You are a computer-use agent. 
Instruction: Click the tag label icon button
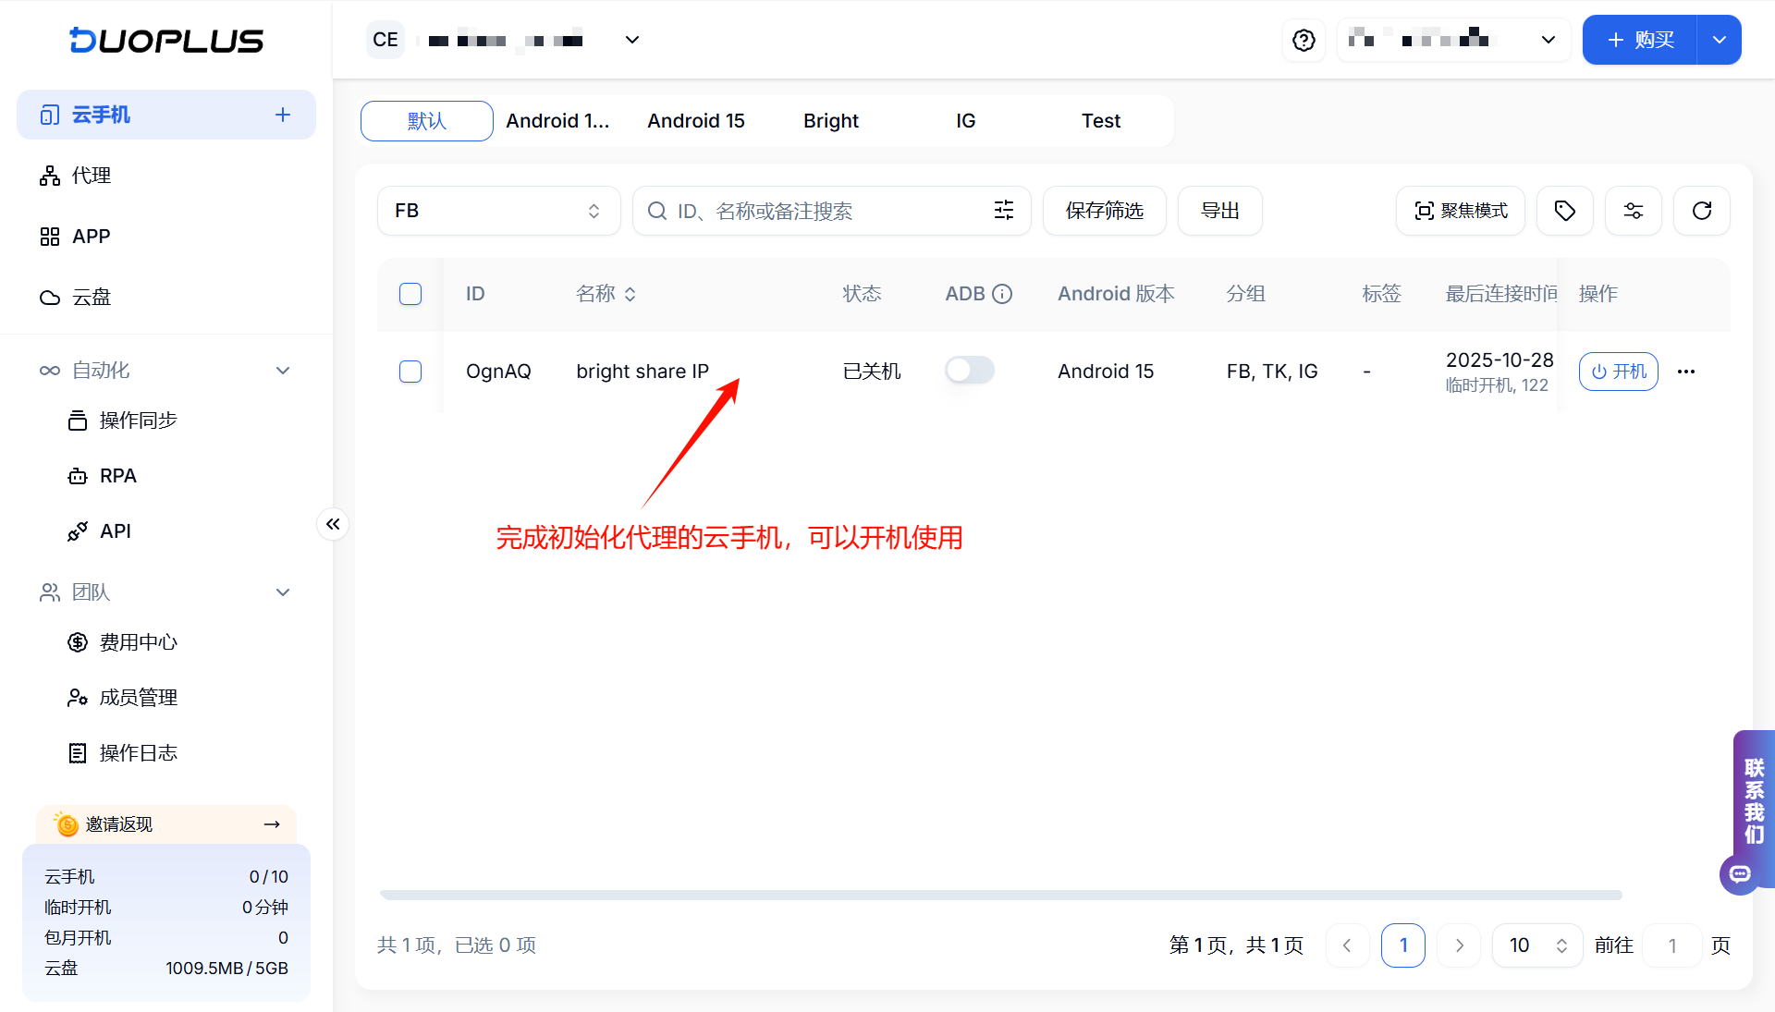(1564, 211)
